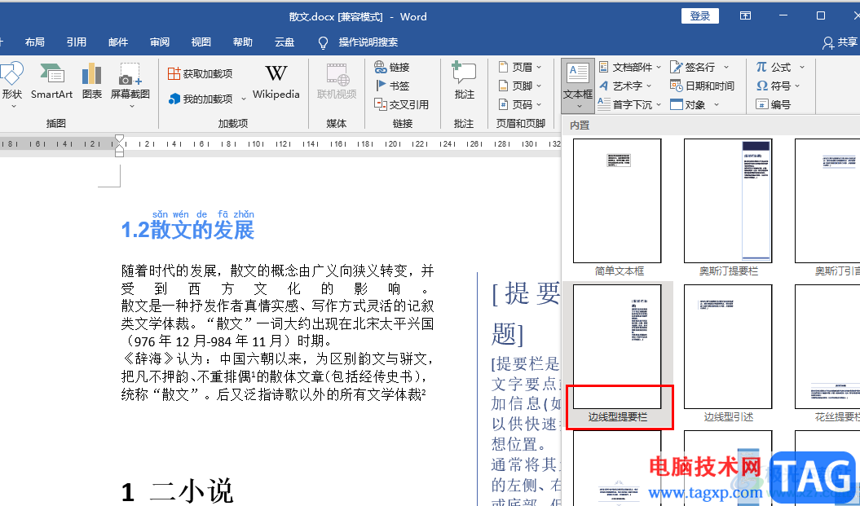
Task: Expand the 签名行 signature line dropdown
Action: coord(725,68)
